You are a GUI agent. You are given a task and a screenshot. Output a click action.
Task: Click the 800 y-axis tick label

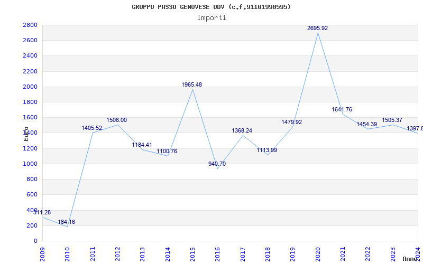(x=32, y=179)
